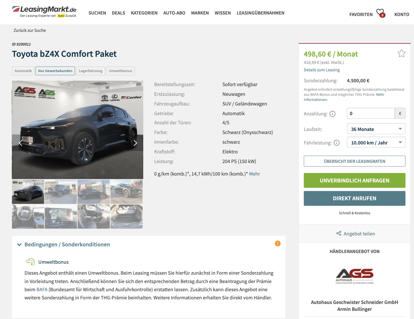Click the Anzahlung input field
Viewport: 414px width, 319px height.
click(x=371, y=113)
